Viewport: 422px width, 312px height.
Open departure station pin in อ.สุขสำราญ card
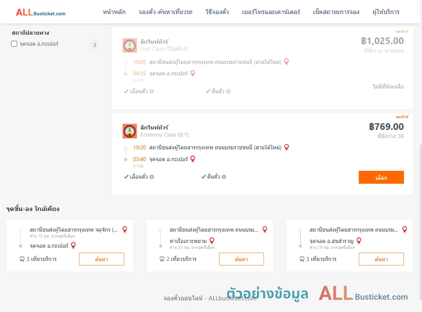pos(404,229)
